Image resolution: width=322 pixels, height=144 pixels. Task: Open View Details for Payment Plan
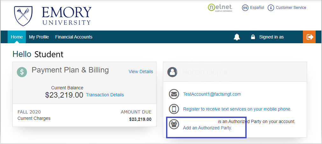[x=141, y=72]
